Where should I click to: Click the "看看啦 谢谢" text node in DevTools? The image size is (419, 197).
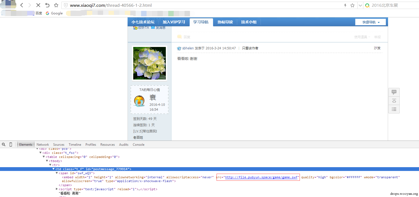tap(70, 193)
